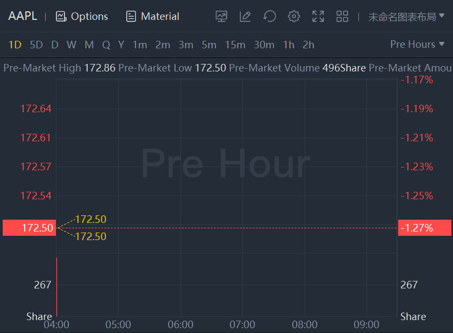Open the Options chain button
This screenshot has height=333, width=453.
pyautogui.click(x=82, y=17)
